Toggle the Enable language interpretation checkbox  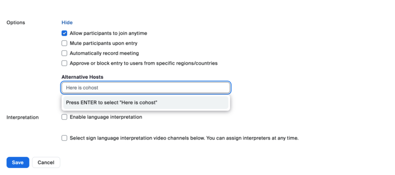pos(64,117)
